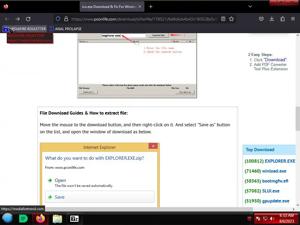The height and width of the screenshot is (225, 300).
Task: Click explorer.exe file name field
Action: point(124,35)
